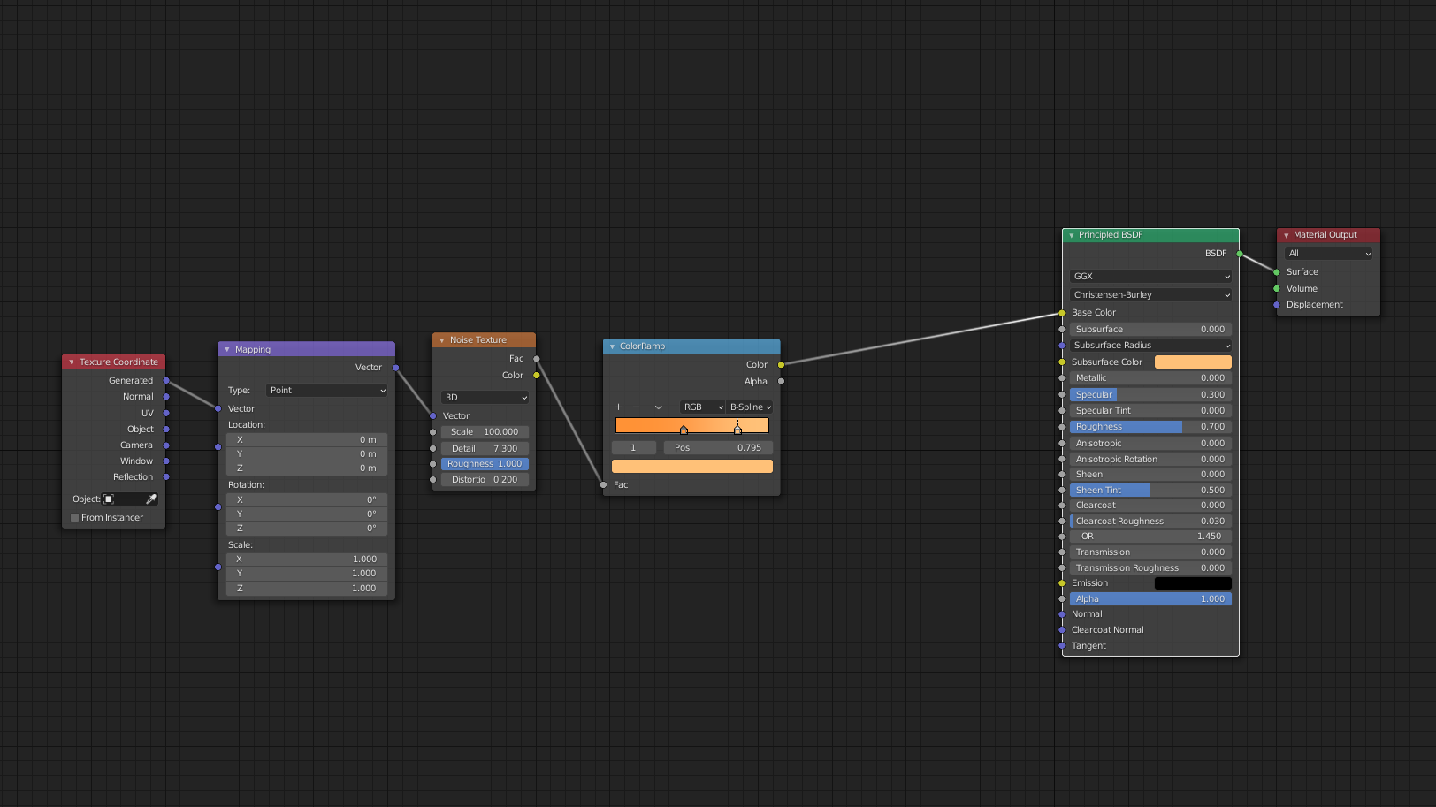Click the Object field icon in Texture Coordinate
Viewport: 1436px width, 807px height.
point(110,499)
